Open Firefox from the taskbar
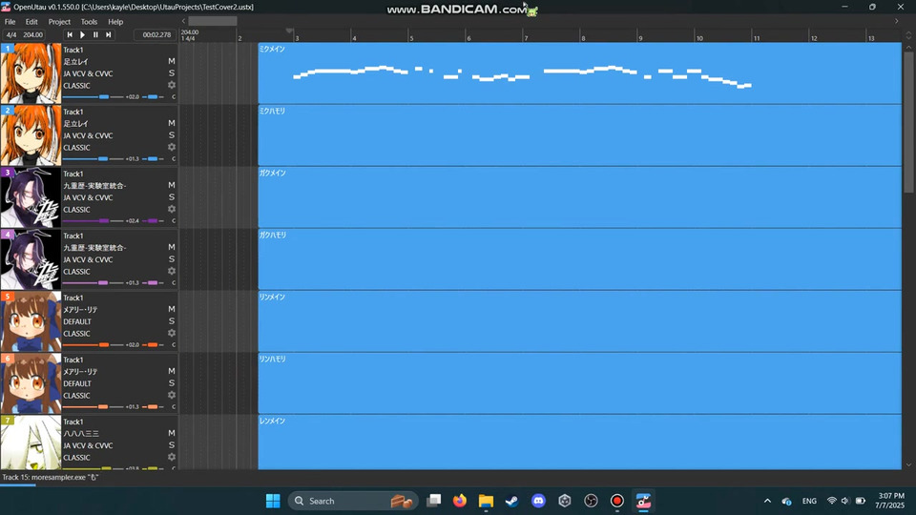 pyautogui.click(x=460, y=501)
